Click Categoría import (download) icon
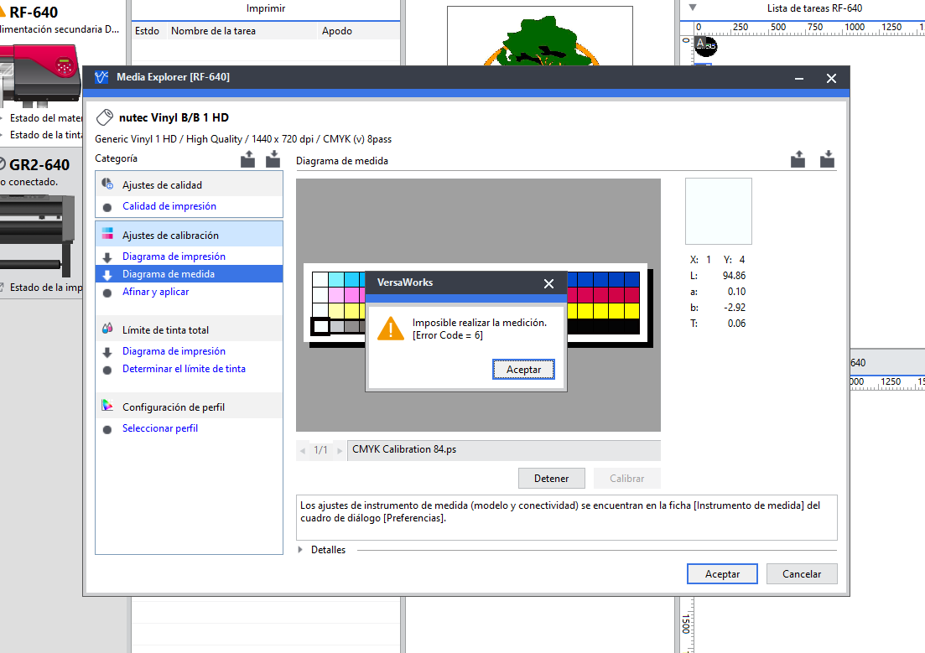 (273, 158)
